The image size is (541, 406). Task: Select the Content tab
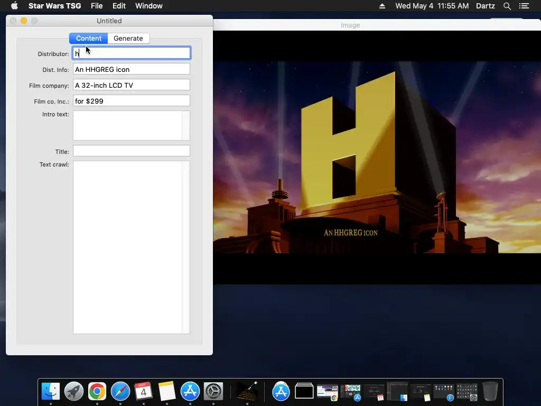point(89,38)
